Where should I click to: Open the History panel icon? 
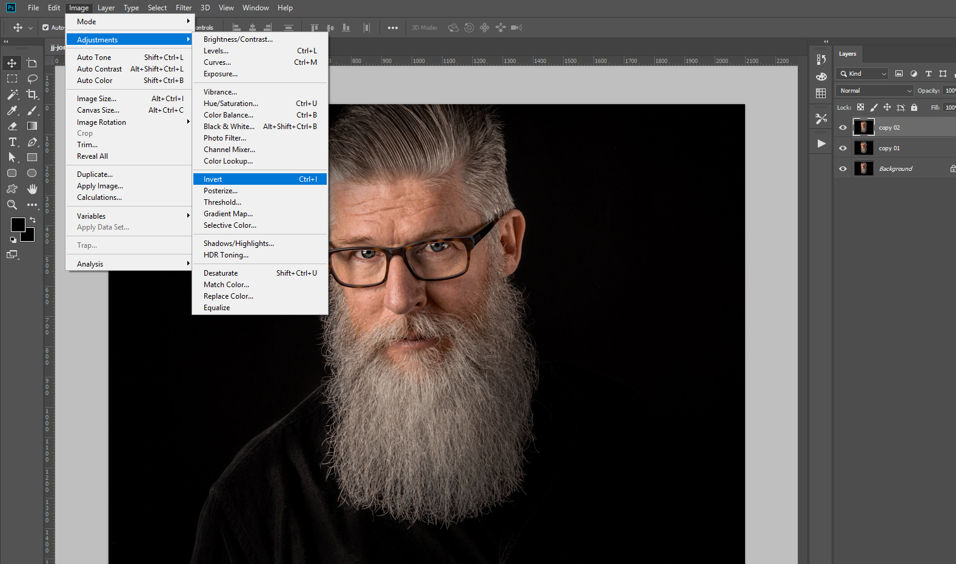click(821, 59)
